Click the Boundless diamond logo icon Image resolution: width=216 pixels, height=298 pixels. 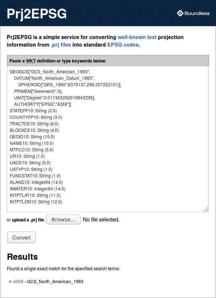[180, 13]
